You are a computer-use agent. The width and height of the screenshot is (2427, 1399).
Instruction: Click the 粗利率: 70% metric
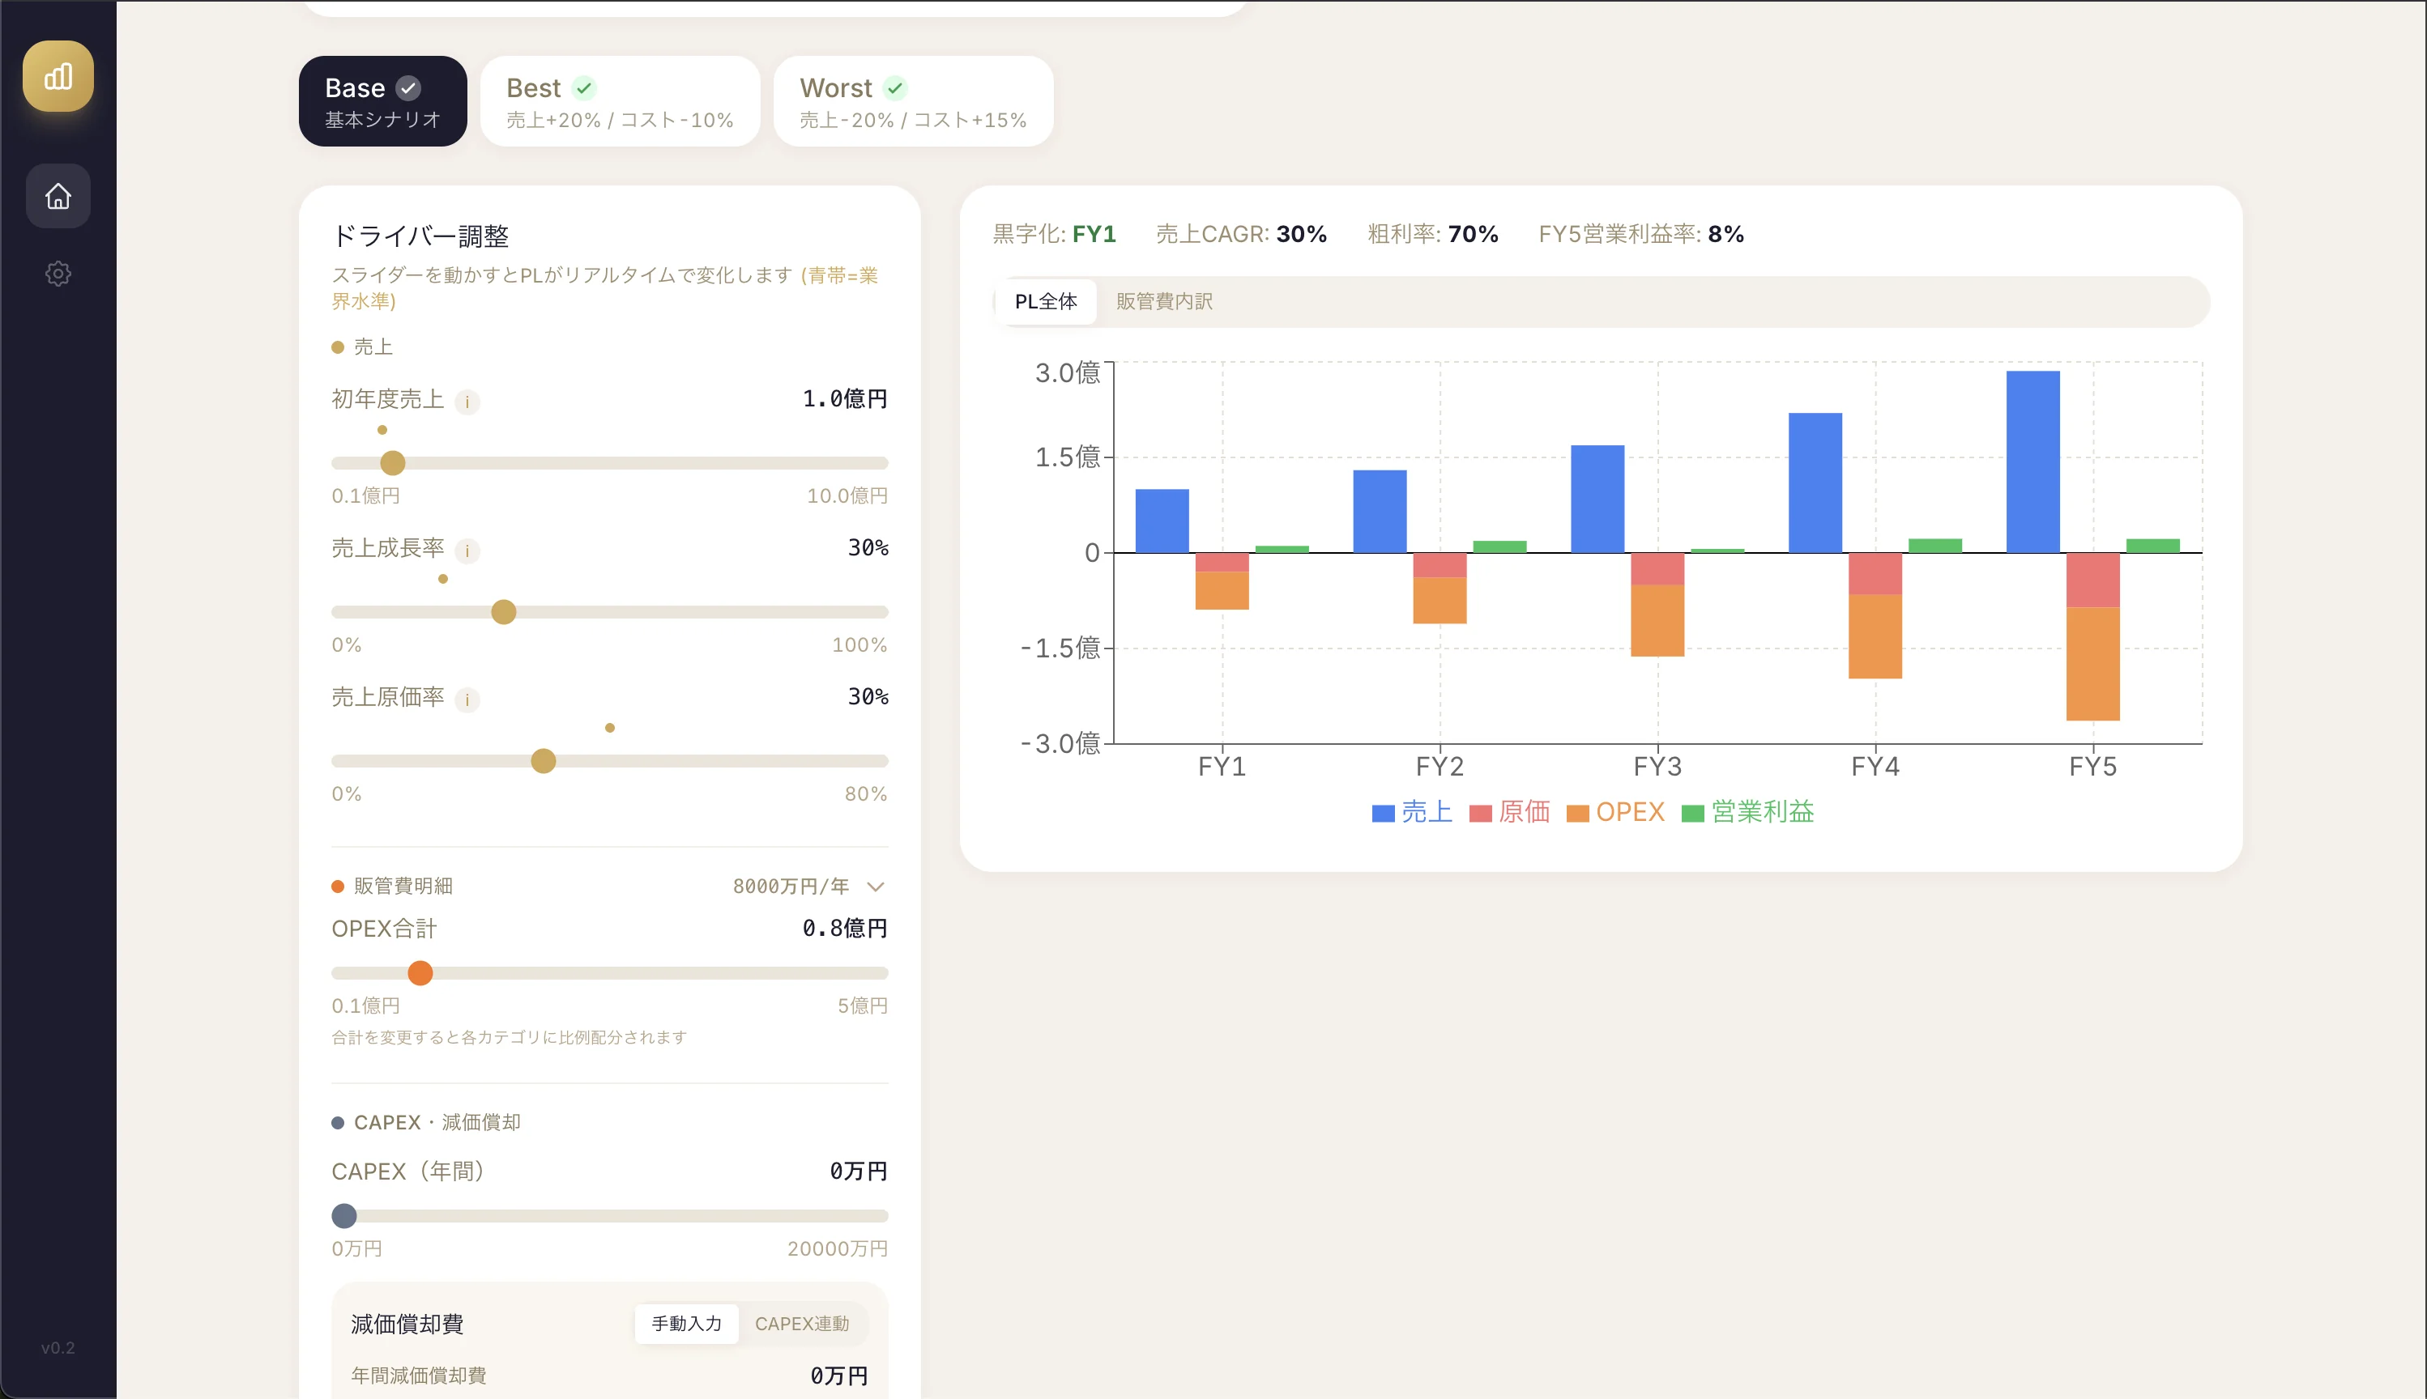(1433, 235)
